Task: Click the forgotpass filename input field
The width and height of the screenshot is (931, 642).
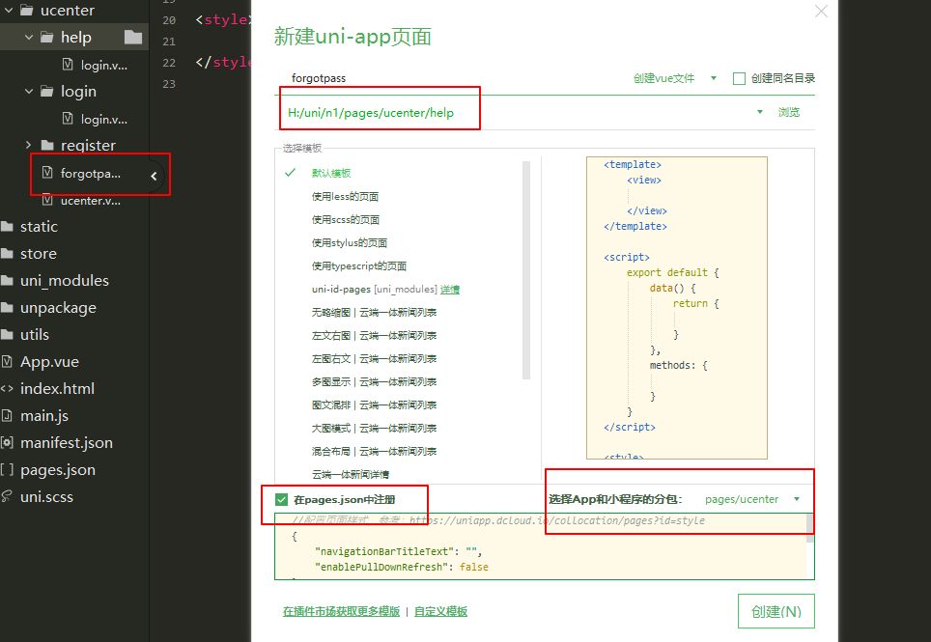Action: click(x=451, y=78)
